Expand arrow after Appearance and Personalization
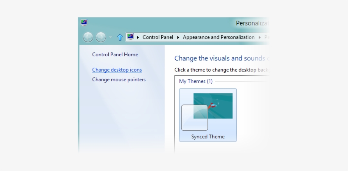 click(x=259, y=37)
